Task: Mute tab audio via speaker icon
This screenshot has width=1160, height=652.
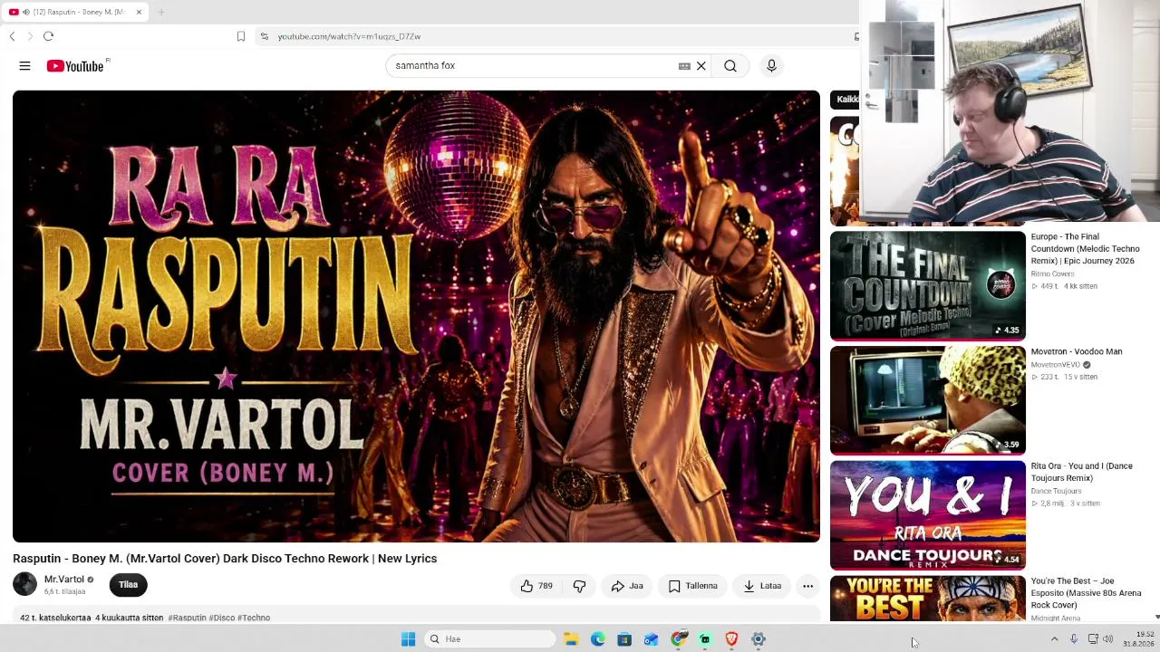Action: click(25, 12)
